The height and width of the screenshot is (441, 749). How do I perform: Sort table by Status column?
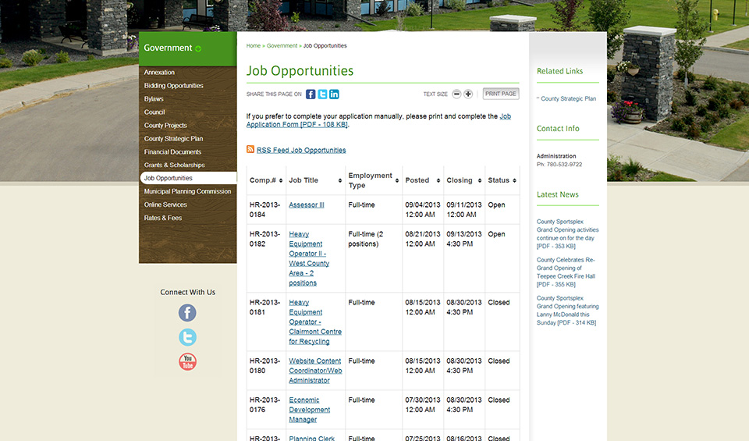point(502,180)
